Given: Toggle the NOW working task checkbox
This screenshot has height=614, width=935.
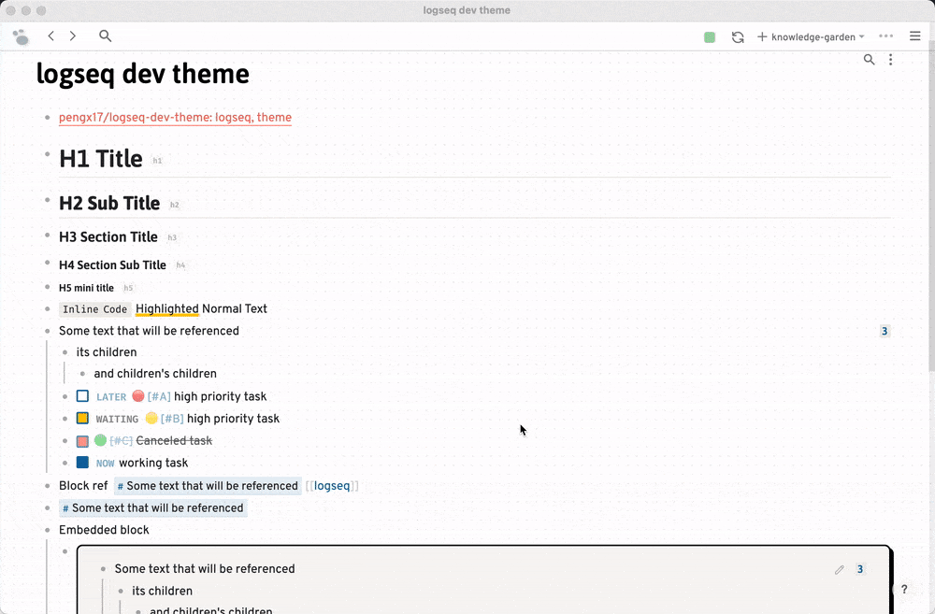Looking at the screenshot, I should tap(83, 463).
